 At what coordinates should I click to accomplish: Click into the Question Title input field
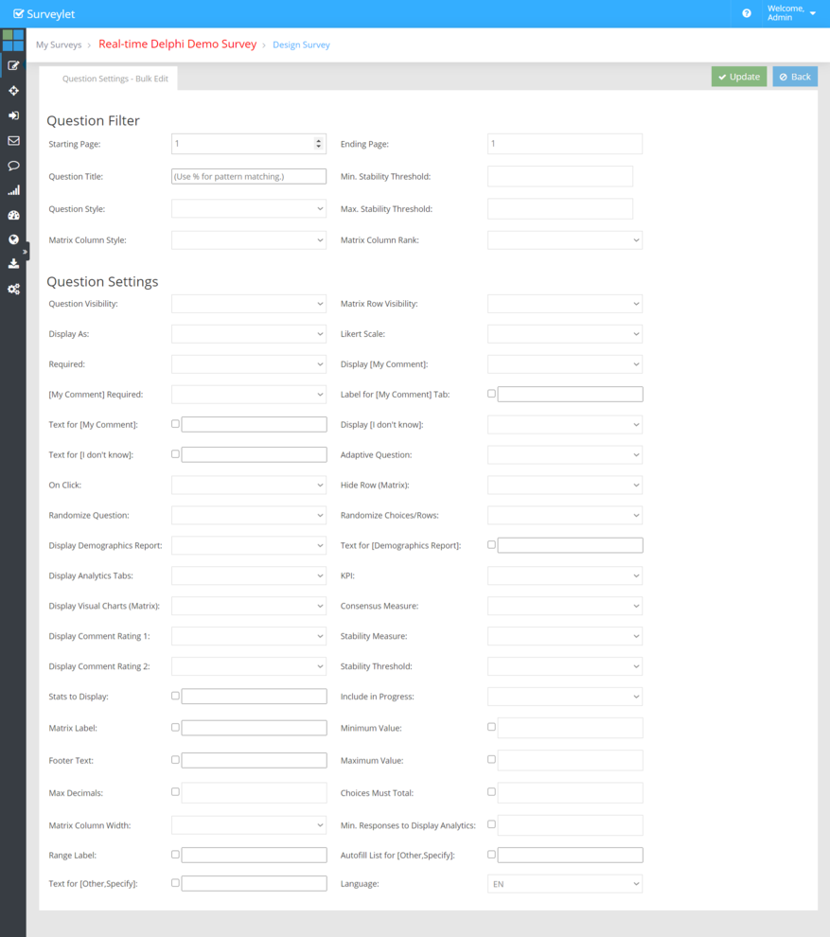[249, 177]
